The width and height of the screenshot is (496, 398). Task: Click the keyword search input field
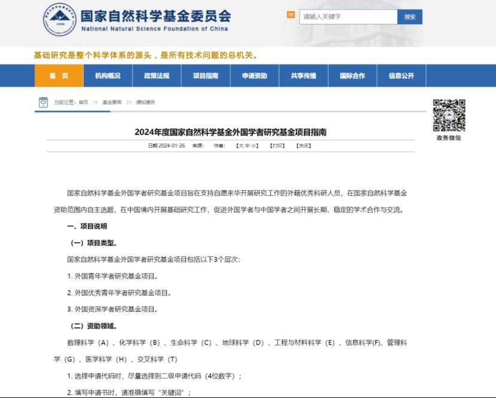348,17
